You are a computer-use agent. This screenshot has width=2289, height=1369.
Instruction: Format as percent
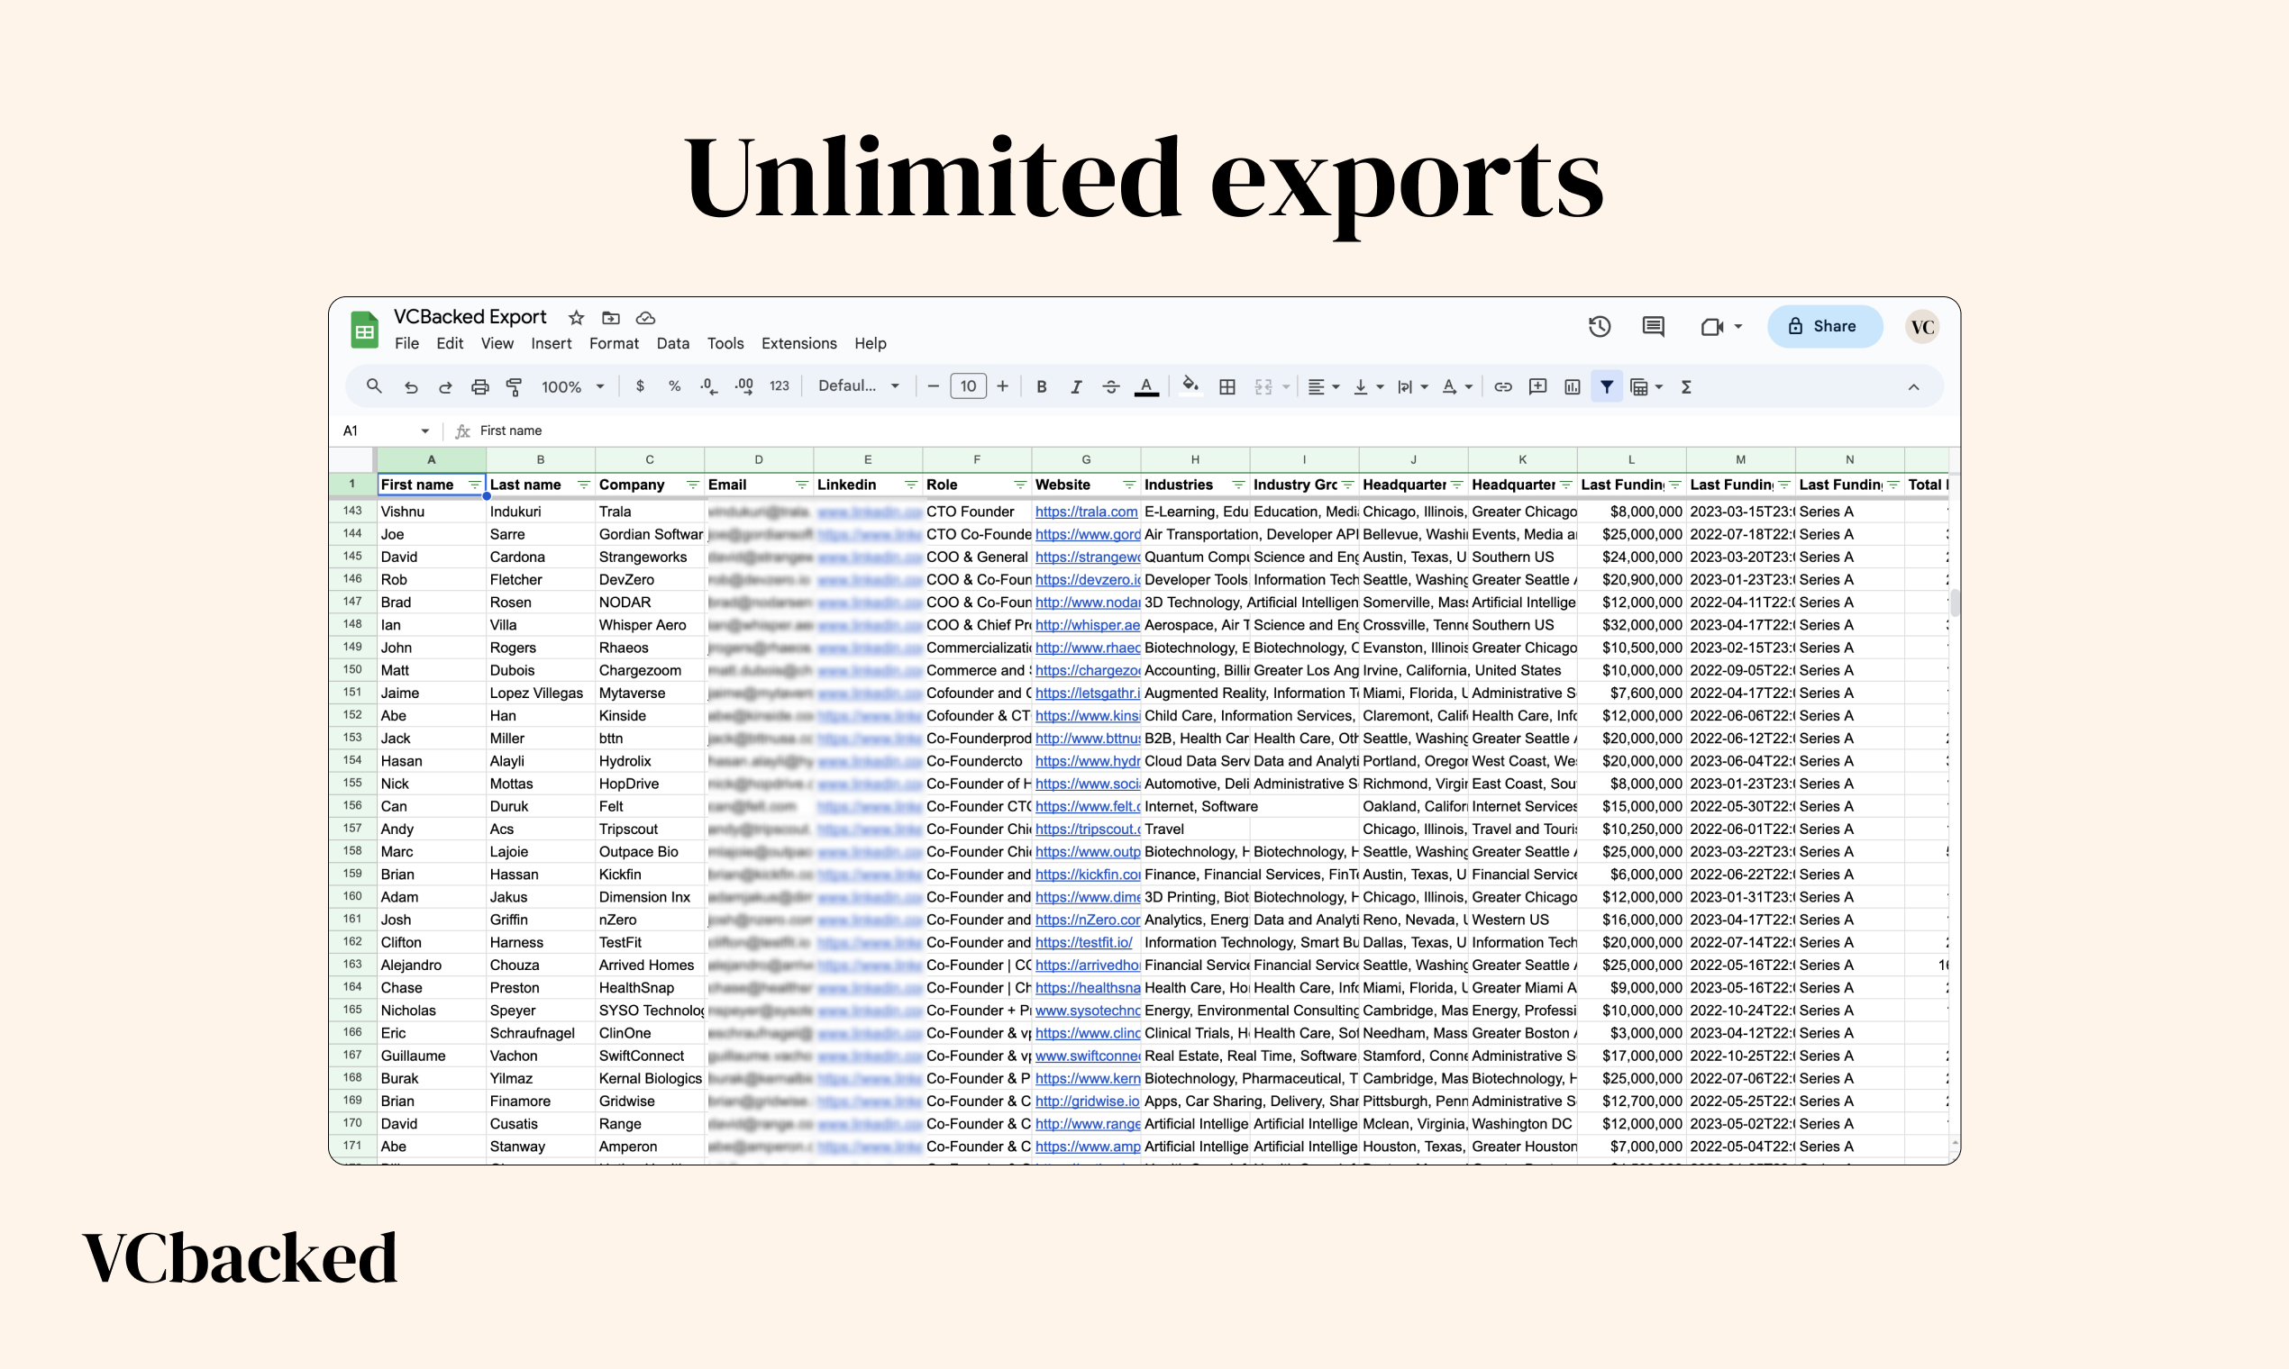(x=674, y=386)
